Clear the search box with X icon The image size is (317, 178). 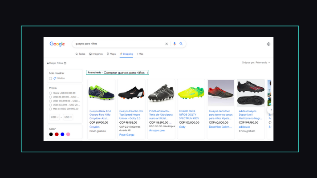[x=167, y=44]
